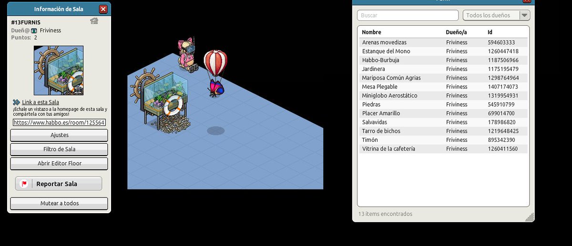The image size is (572, 246).
Task: Click Mutear a todos button
Action: (59, 203)
